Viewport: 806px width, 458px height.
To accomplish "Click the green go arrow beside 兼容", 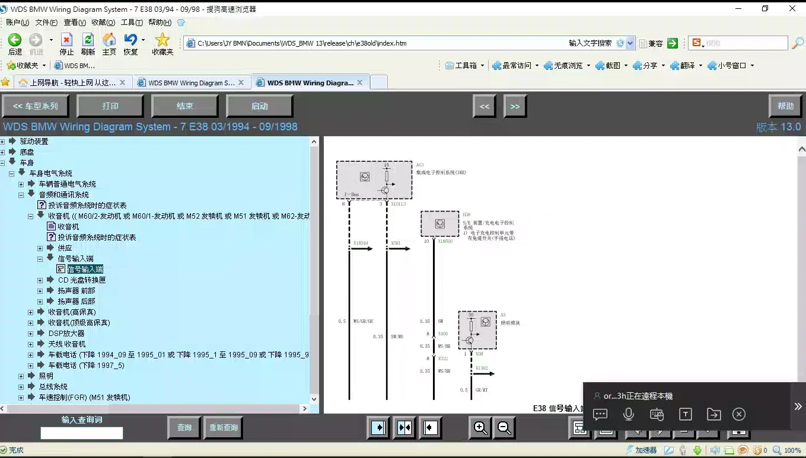I will pos(673,43).
